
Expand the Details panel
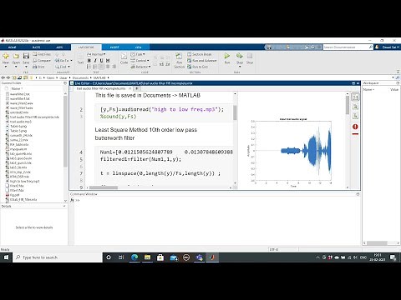[64, 206]
